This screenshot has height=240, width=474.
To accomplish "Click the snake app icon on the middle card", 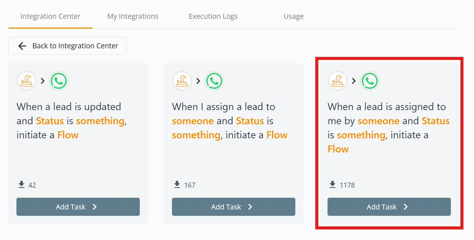I will [x=182, y=81].
